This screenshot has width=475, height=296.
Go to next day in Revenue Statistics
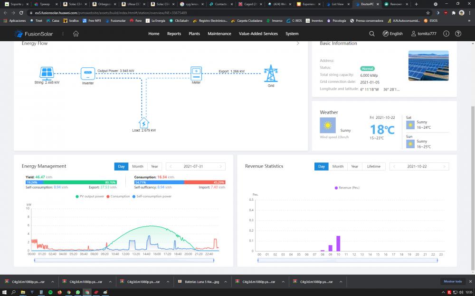445,166
